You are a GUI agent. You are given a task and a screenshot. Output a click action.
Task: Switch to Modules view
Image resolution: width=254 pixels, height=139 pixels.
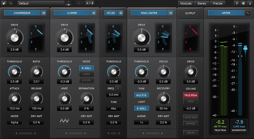[x=186, y=3]
